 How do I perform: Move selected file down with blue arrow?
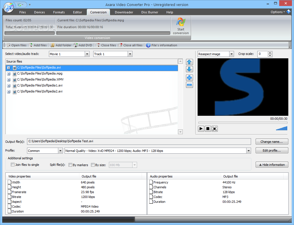point(189,69)
